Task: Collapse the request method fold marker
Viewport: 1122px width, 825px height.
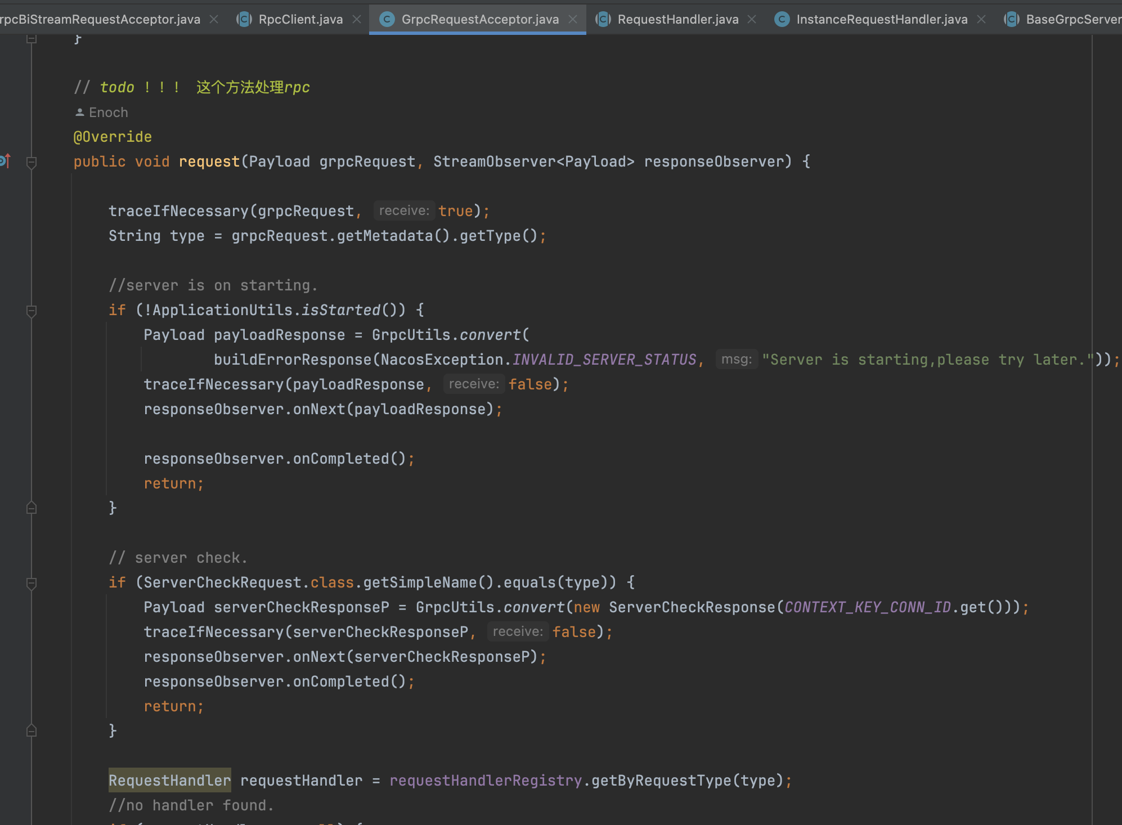Action: [x=32, y=162]
